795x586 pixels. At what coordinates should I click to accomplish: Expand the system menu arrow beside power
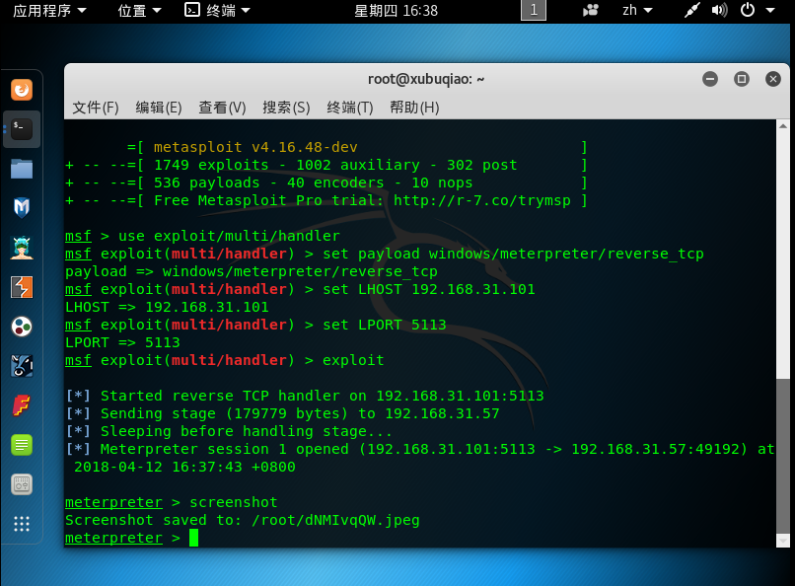(770, 11)
